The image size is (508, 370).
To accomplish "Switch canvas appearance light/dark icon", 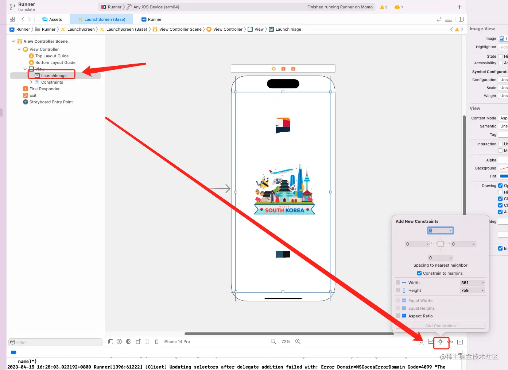I will (x=129, y=342).
